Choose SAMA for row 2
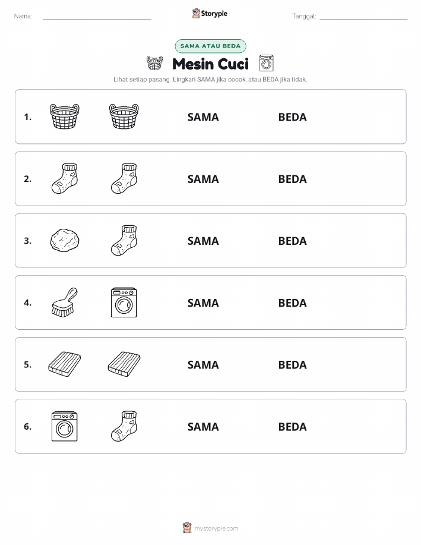This screenshot has height=545, width=421. click(x=203, y=179)
